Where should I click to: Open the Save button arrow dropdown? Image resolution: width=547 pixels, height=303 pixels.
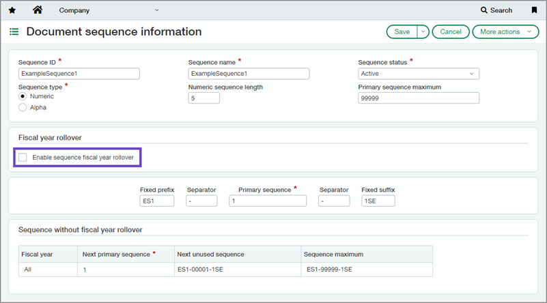click(x=423, y=31)
